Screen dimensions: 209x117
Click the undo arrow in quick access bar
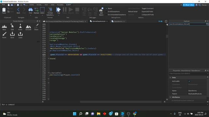(x=24, y=5)
